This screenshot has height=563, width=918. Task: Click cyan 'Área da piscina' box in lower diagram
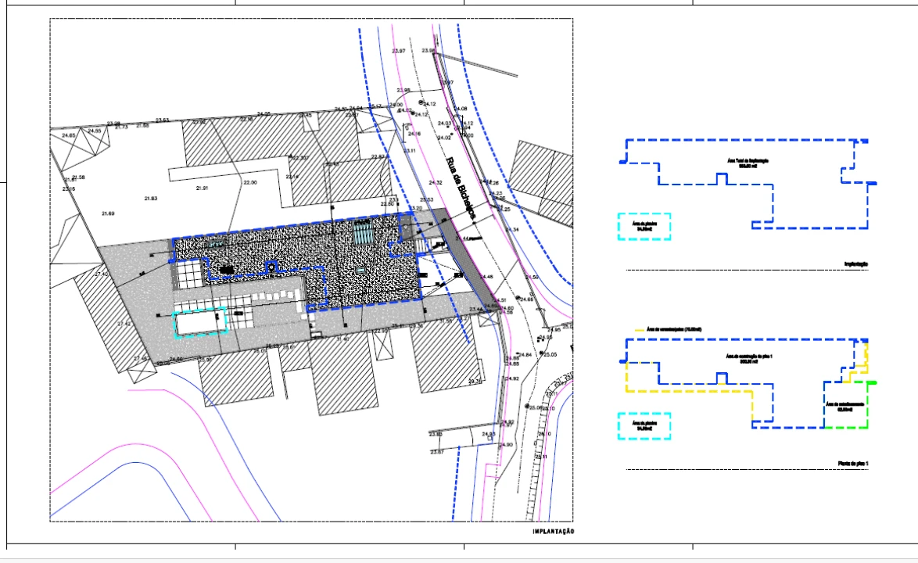[x=644, y=425]
